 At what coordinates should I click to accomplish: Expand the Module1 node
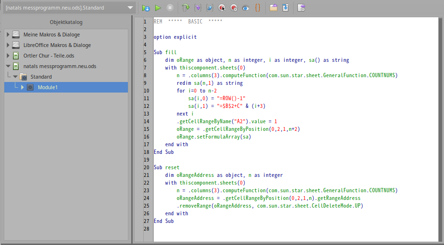(22, 87)
